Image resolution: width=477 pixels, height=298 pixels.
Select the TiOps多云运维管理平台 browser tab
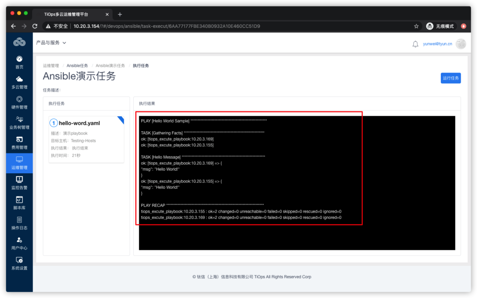[x=66, y=14]
